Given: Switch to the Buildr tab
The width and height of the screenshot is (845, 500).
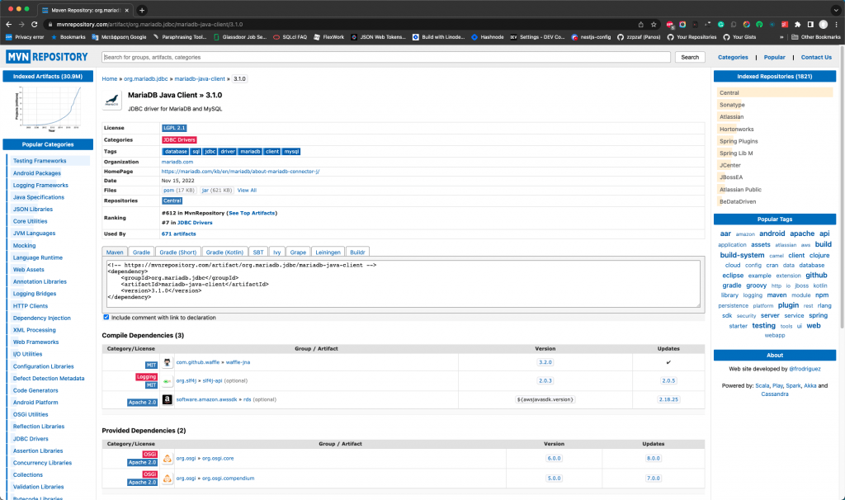Looking at the screenshot, I should click(357, 252).
